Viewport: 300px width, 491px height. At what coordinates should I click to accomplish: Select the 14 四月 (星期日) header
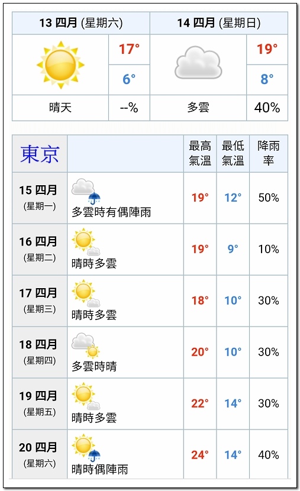click(x=219, y=23)
